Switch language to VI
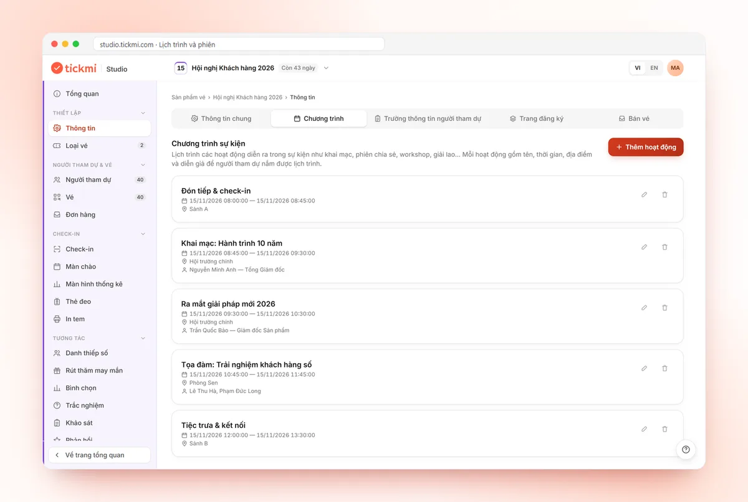Image resolution: width=748 pixels, height=502 pixels. tap(638, 68)
